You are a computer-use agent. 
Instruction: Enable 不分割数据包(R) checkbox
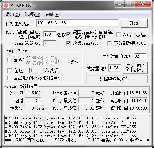(x=110, y=43)
